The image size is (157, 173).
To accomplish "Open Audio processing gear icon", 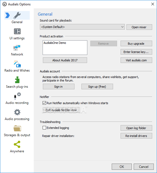I will pyautogui.click(x=17, y=112).
